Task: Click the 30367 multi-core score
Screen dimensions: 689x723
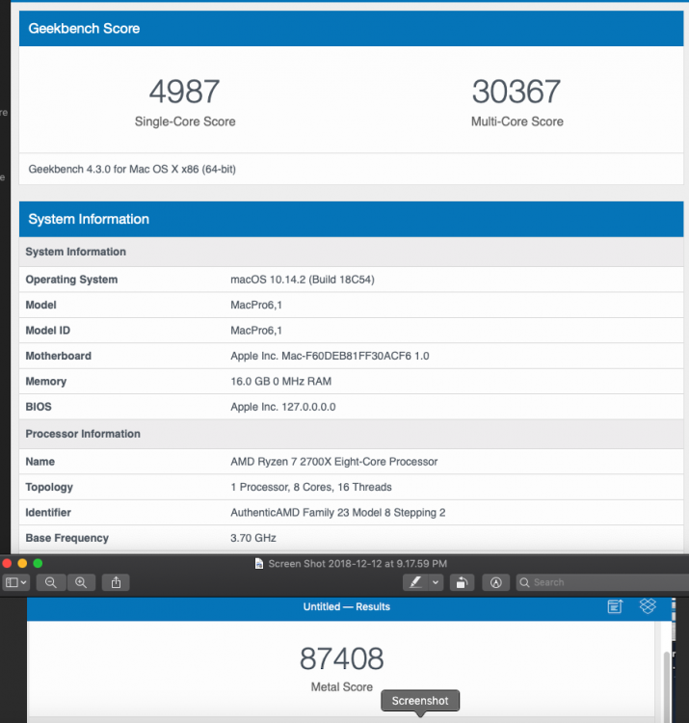Action: pos(517,92)
